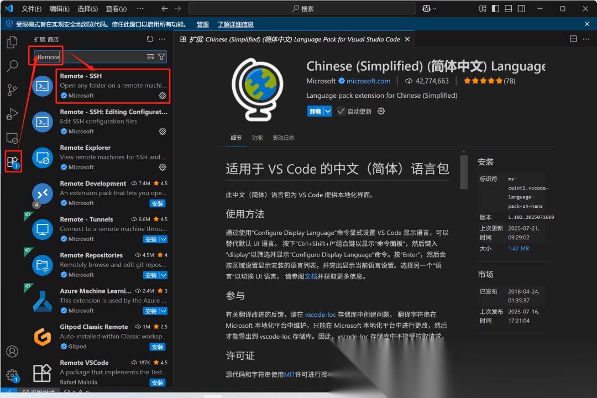Toggle the 自动更新 checkbox
This screenshot has width=597, height=398.
tap(341, 111)
